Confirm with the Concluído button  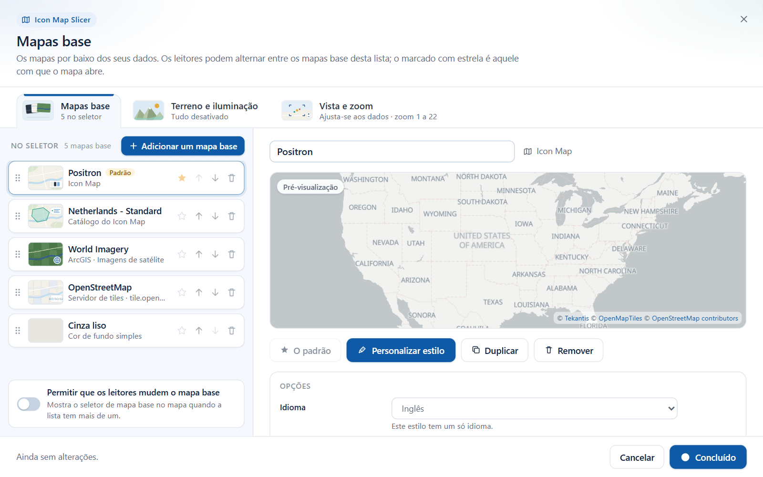pyautogui.click(x=708, y=457)
